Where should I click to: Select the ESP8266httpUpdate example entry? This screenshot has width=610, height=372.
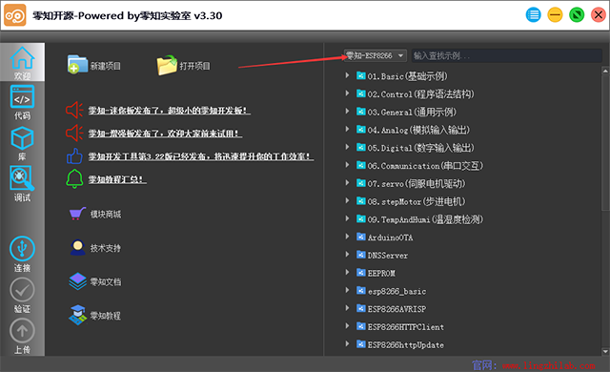[x=406, y=344]
